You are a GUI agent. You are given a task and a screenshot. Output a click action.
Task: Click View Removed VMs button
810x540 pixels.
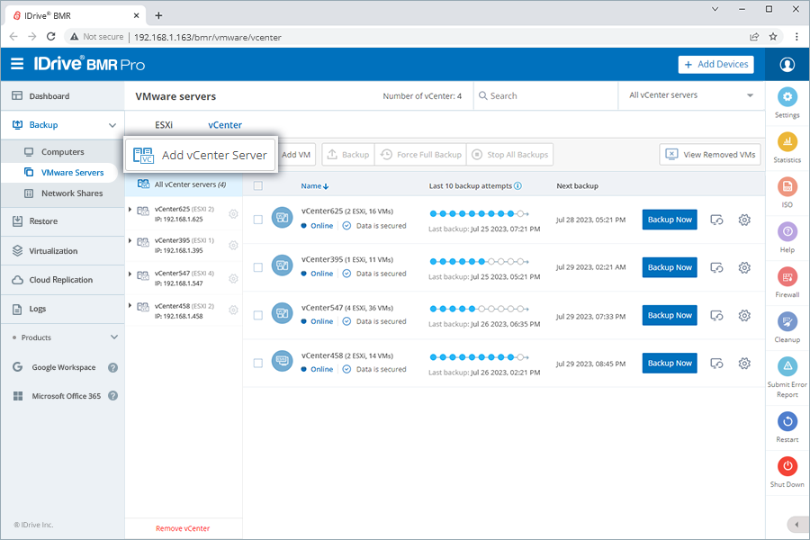(710, 155)
